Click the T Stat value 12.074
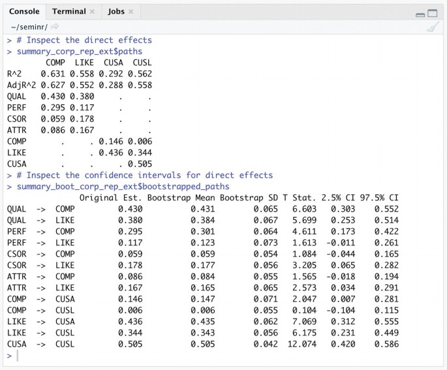 [x=302, y=344]
